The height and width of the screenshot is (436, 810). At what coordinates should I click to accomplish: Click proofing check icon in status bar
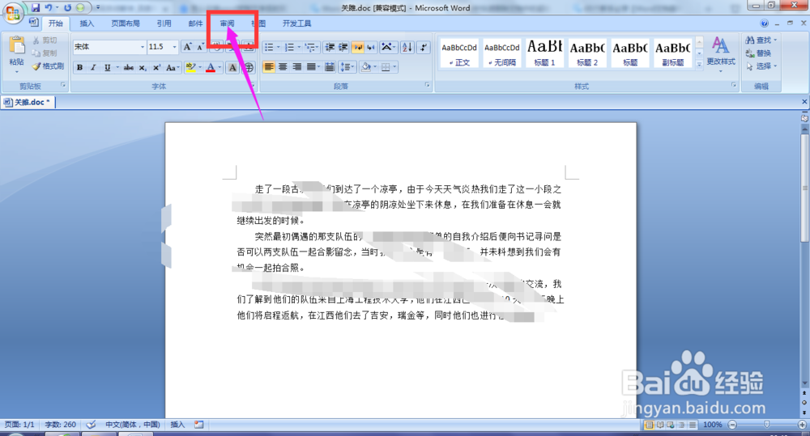point(91,425)
